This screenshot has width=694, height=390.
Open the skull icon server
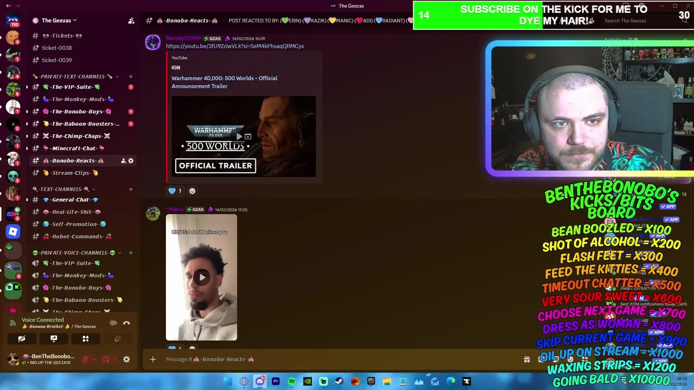[x=13, y=177]
